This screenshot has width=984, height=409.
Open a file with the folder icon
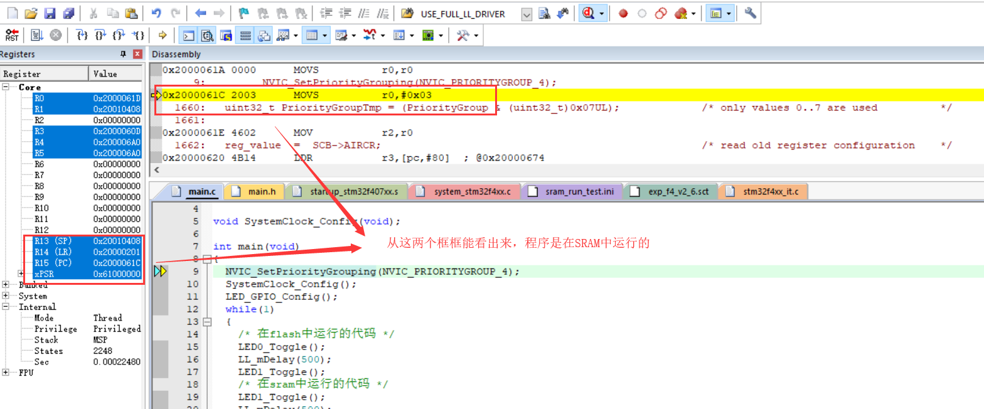tap(31, 13)
